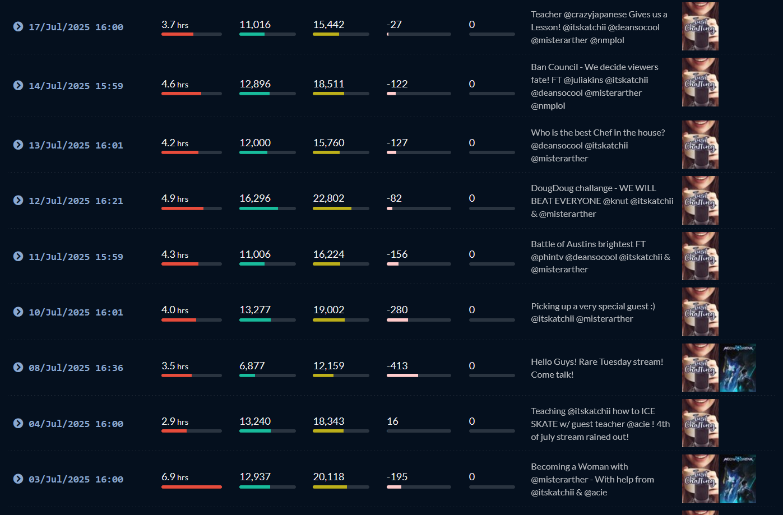
Task: Expand the 12/Jul/2025 16:21 stream row
Action: click(18, 200)
